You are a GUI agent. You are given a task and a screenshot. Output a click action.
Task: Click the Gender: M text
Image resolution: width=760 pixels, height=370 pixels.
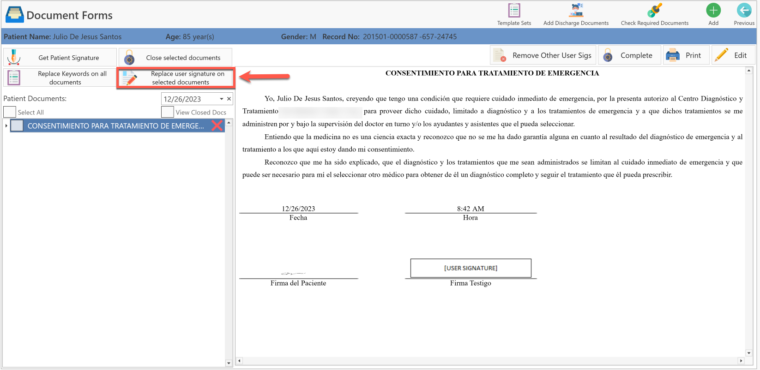click(x=298, y=36)
